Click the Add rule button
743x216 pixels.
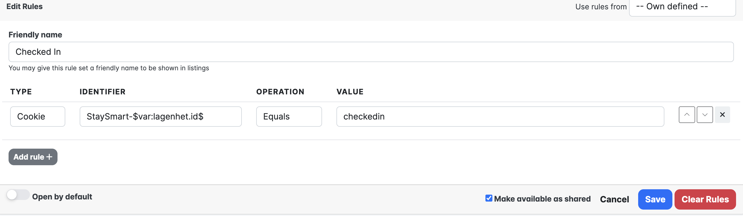pyautogui.click(x=29, y=157)
